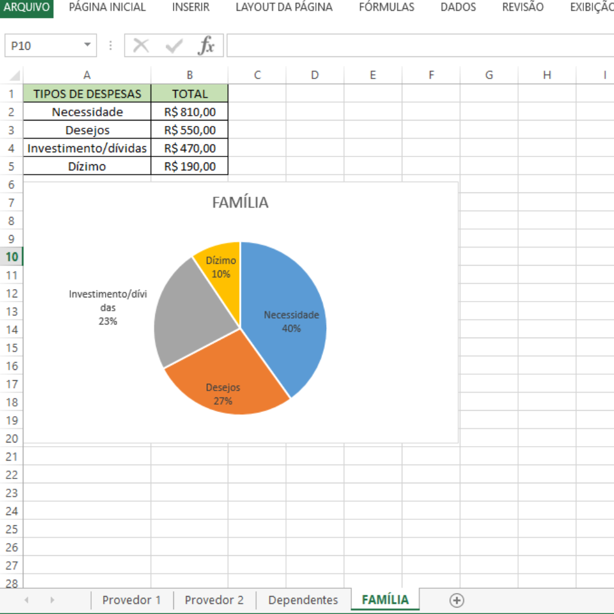This screenshot has width=614, height=614.
Task: Switch to the Provedor 1 sheet
Action: tap(131, 600)
